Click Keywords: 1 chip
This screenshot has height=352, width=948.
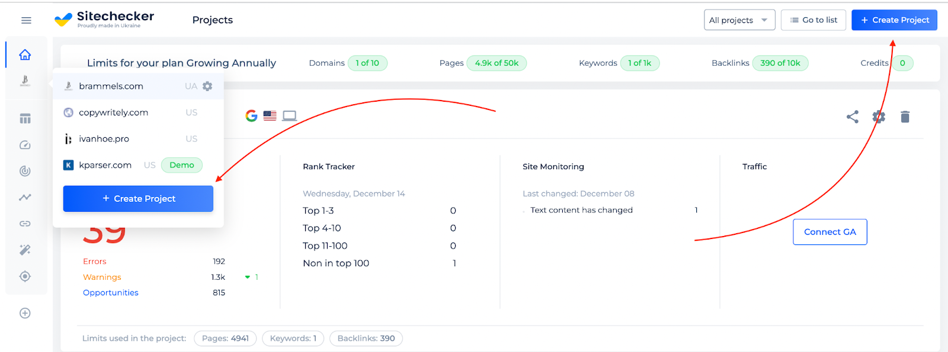point(293,338)
